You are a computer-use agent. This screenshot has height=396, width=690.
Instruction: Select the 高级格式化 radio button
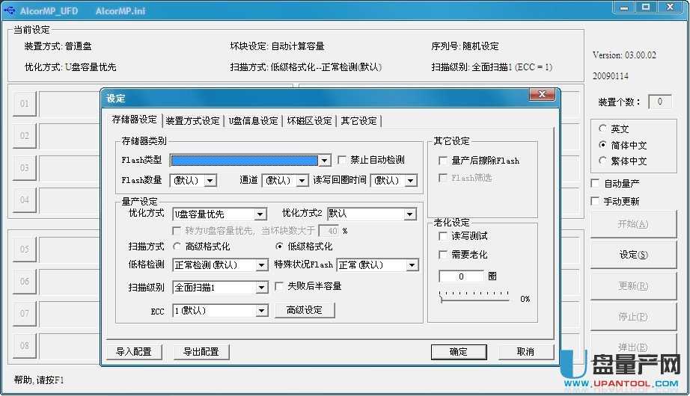(177, 247)
